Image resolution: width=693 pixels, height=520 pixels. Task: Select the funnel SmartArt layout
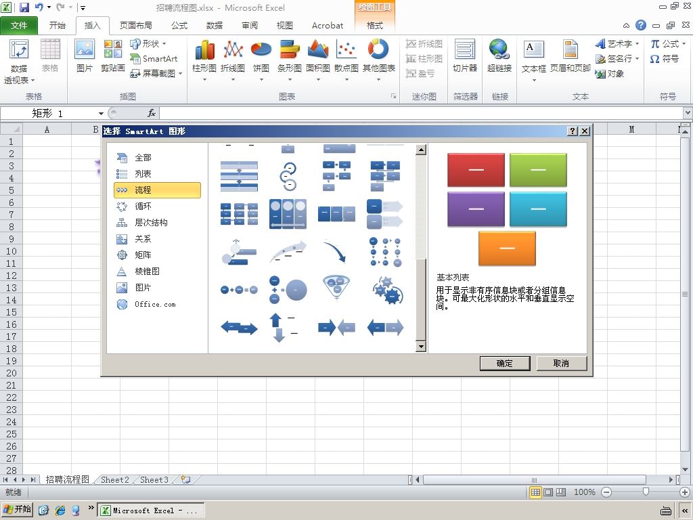click(336, 287)
